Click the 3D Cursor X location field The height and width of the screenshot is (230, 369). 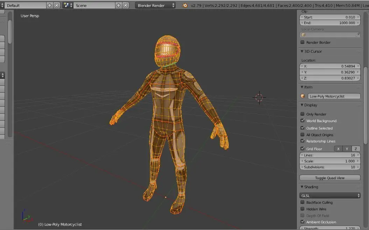(330, 66)
